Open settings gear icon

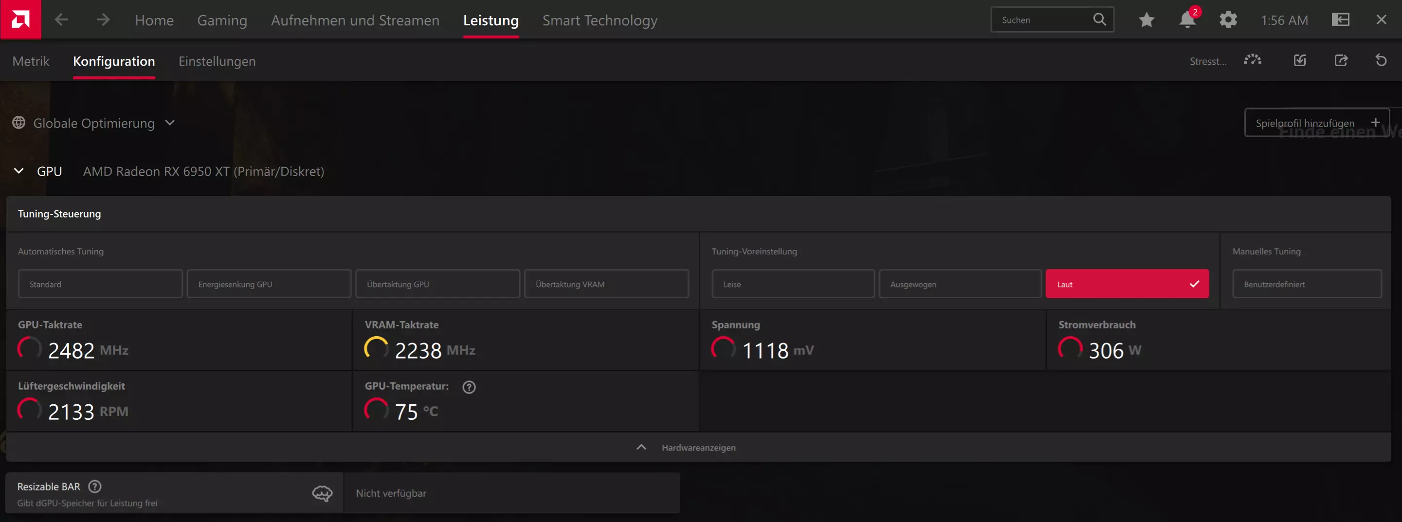coord(1228,20)
